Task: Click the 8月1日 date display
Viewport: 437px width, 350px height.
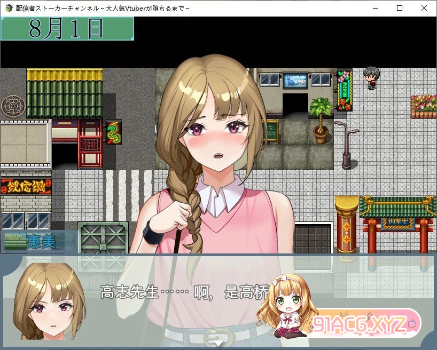Action: pyautogui.click(x=67, y=29)
